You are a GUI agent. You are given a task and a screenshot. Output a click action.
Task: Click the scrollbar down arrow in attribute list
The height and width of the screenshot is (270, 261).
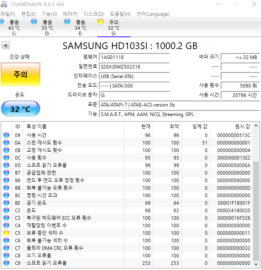click(x=256, y=264)
